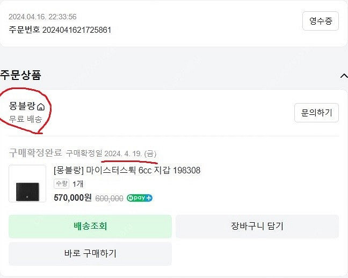This screenshot has height=278, width=348.
Task: Click the 수량 quantity badge
Action: click(x=61, y=184)
